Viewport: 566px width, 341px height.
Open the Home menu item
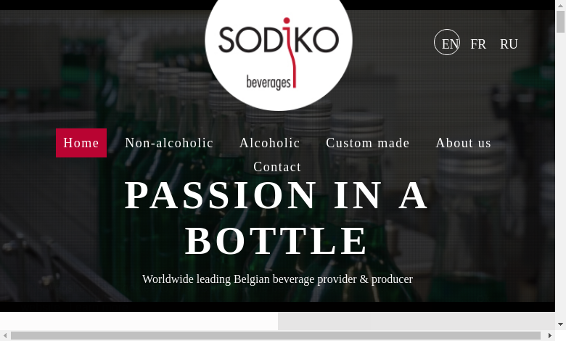coord(81,143)
